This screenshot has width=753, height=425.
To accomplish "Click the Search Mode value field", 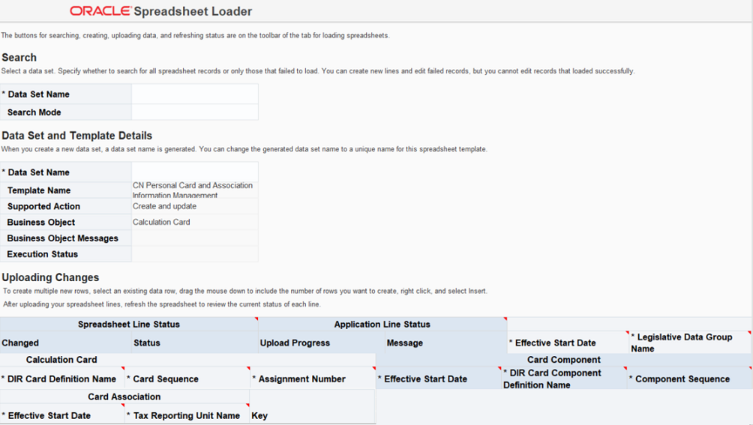I will (195, 112).
